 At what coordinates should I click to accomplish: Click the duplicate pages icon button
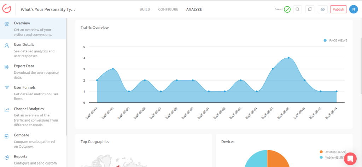tap(310, 9)
